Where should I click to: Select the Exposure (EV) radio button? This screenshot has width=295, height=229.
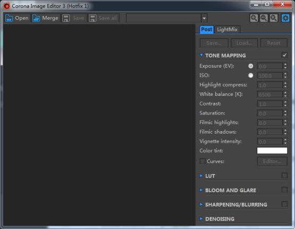251,66
